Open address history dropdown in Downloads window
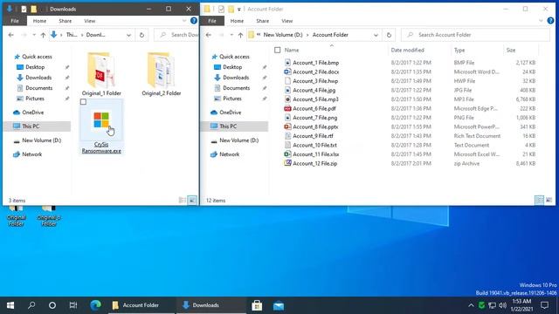Image resolution: width=559 pixels, height=314 pixels. [x=128, y=35]
